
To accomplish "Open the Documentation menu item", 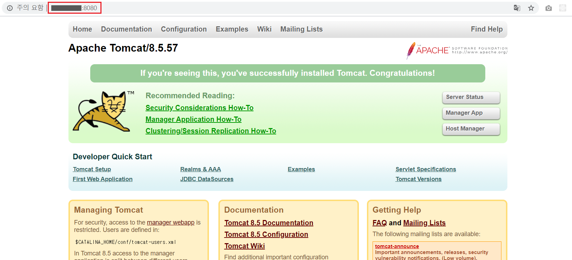I will (126, 29).
